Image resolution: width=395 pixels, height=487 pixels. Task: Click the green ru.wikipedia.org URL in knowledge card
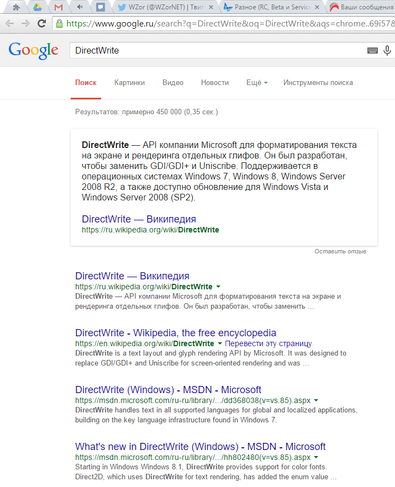pyautogui.click(x=150, y=230)
